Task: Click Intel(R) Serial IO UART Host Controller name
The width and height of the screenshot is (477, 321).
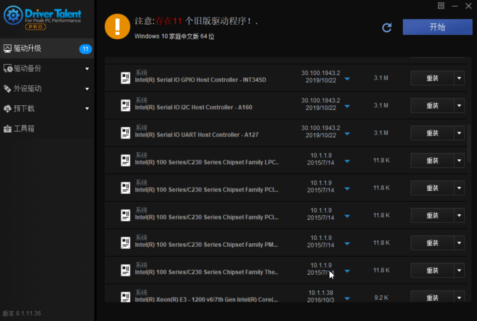Action: (197, 135)
